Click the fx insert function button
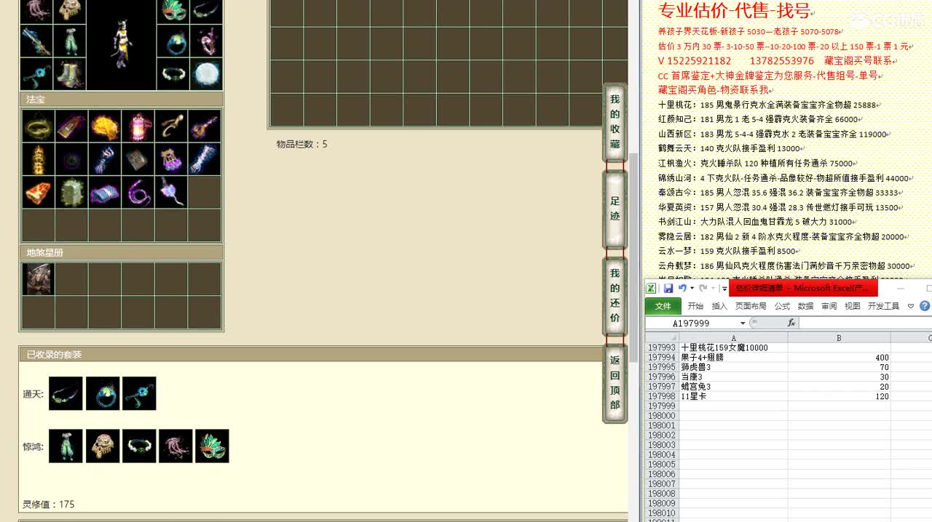This screenshot has width=932, height=522. [x=791, y=323]
